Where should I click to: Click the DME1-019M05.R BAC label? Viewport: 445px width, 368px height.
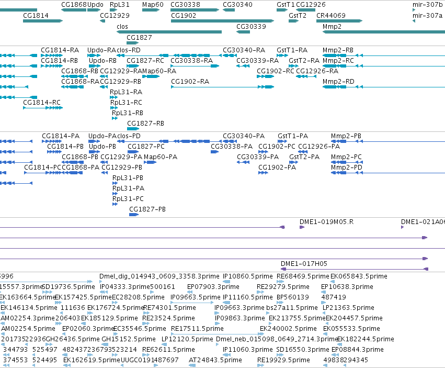click(x=327, y=222)
